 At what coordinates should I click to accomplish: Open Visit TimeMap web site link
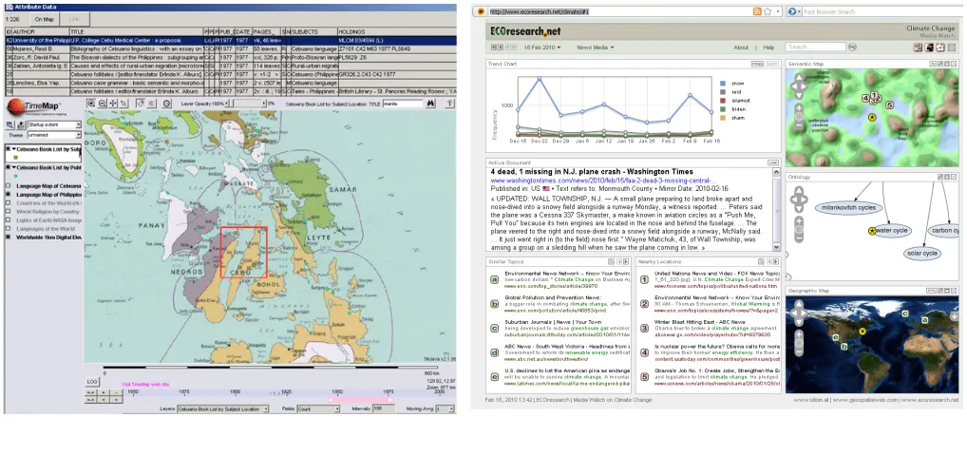click(x=145, y=385)
